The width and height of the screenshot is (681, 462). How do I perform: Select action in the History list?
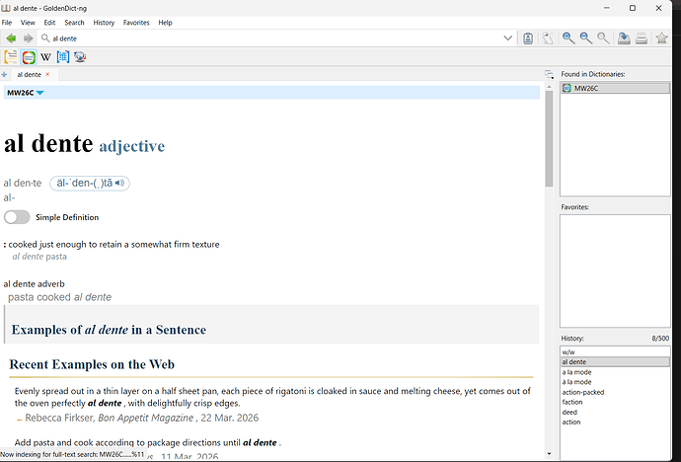[x=615, y=423]
